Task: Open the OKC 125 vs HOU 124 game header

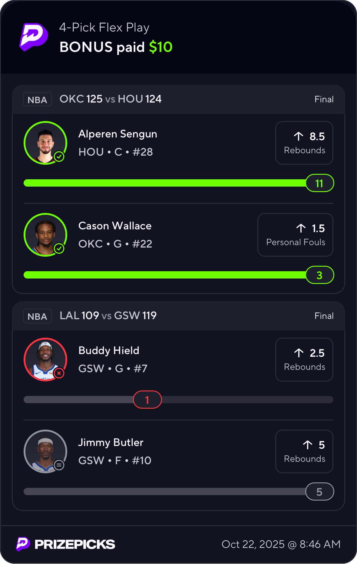Action: (x=111, y=99)
